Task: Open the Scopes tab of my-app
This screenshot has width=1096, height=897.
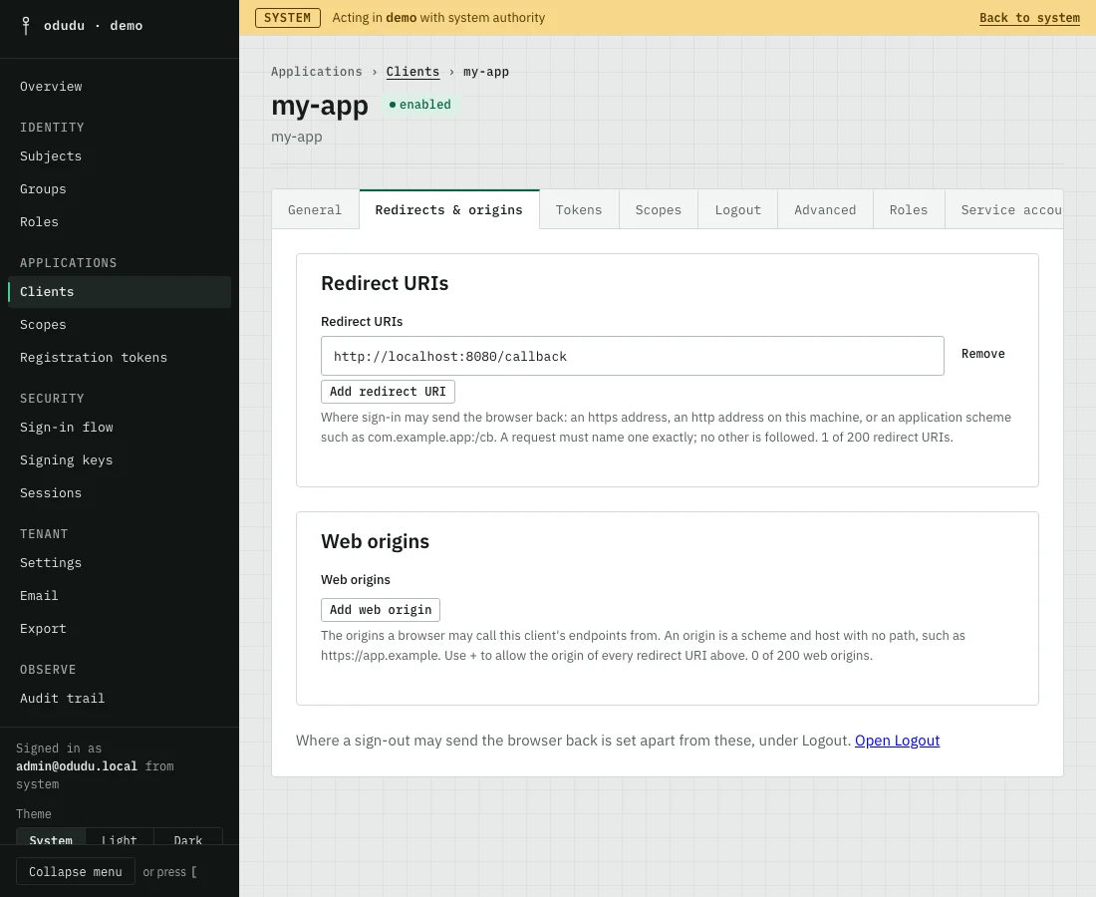Action: [659, 209]
